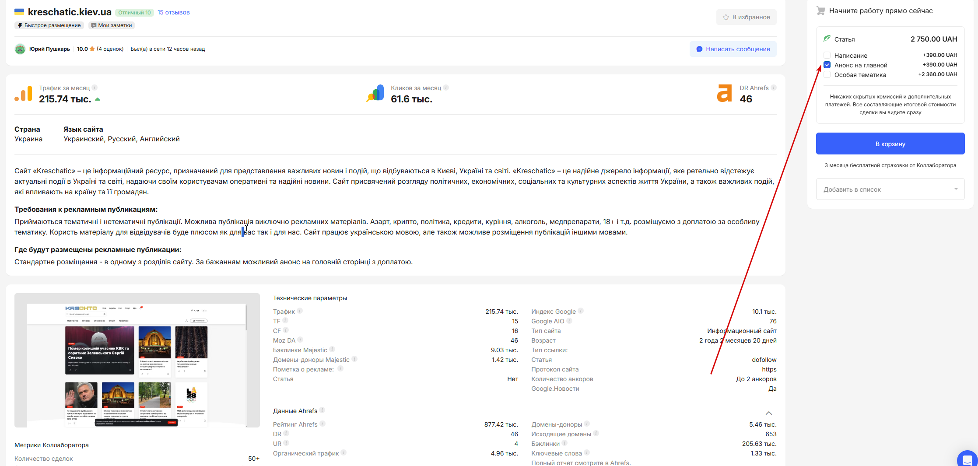
Task: Click the info icon next to Google AIO
Action: (569, 321)
